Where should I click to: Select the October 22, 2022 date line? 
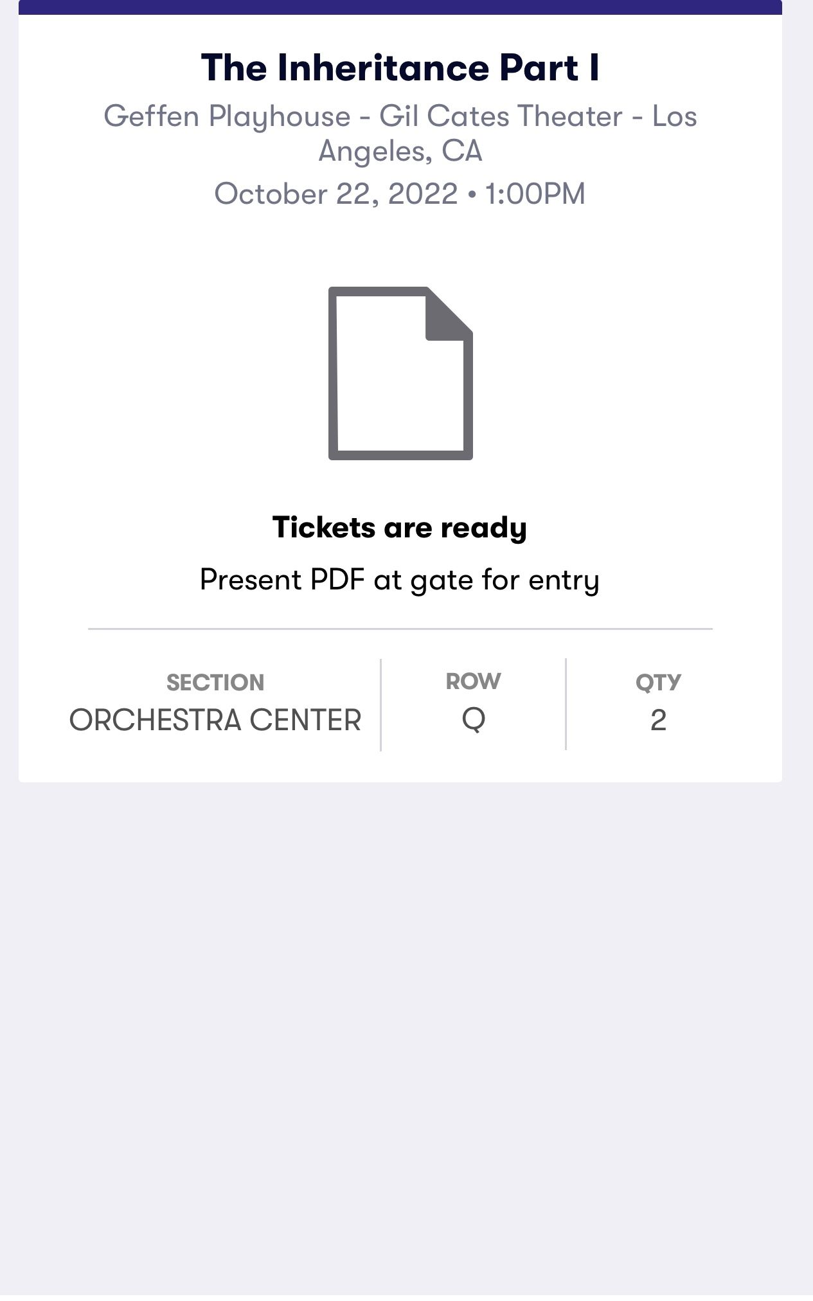(400, 193)
